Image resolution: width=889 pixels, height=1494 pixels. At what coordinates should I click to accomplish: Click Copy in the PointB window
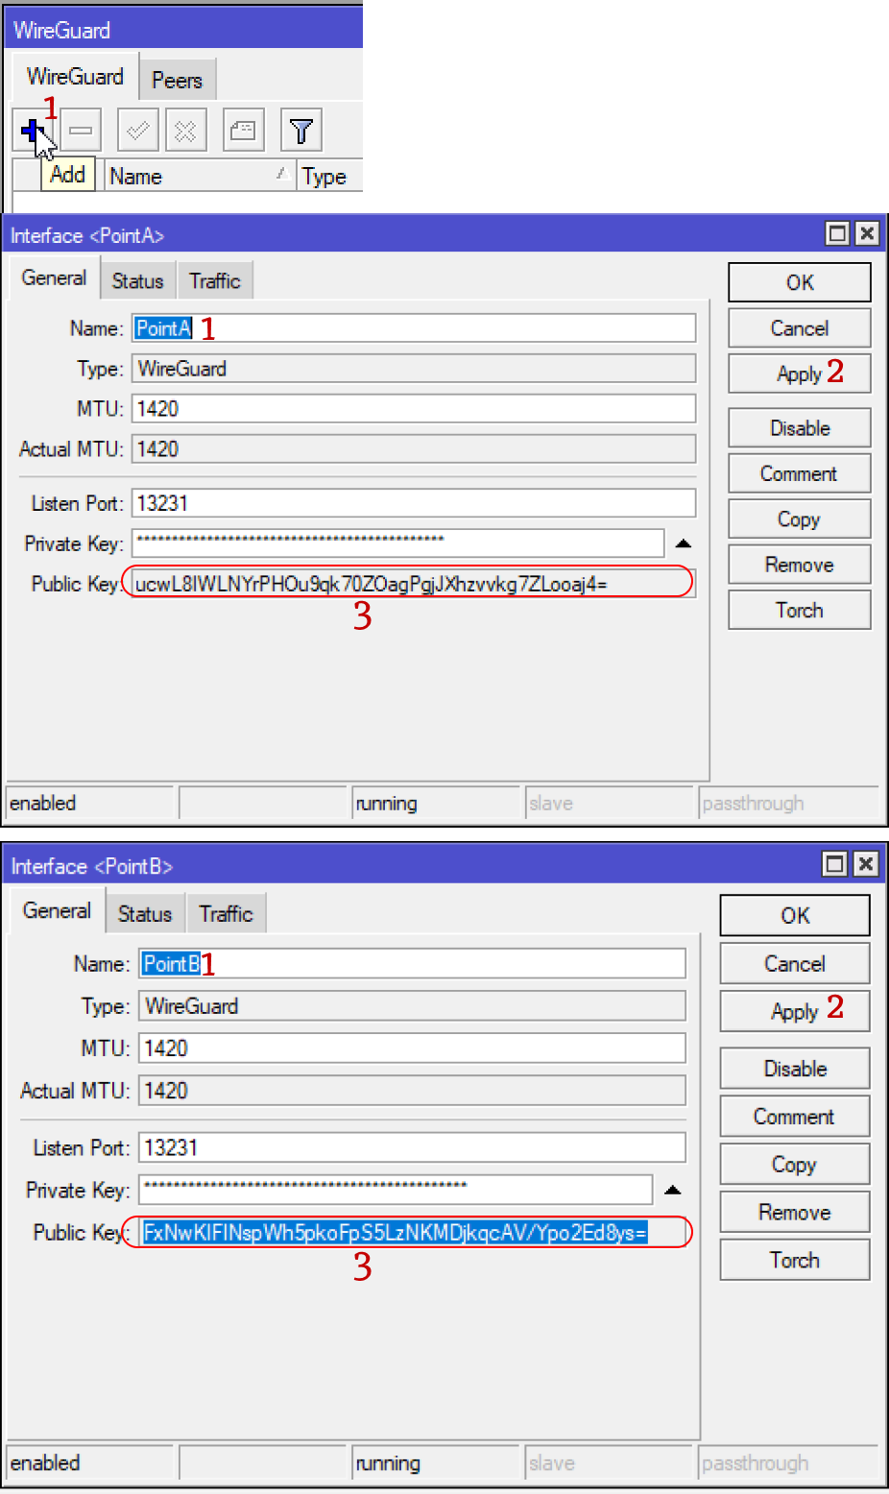pos(795,1165)
